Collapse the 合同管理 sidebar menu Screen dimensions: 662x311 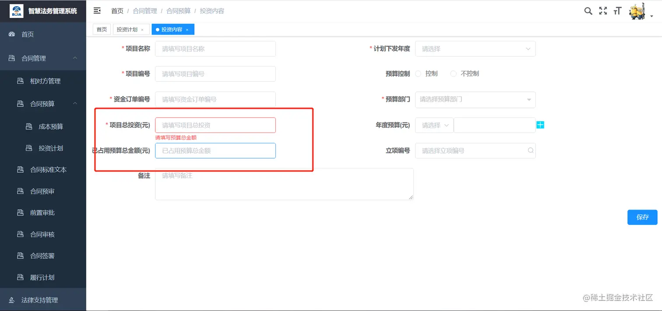click(x=75, y=58)
